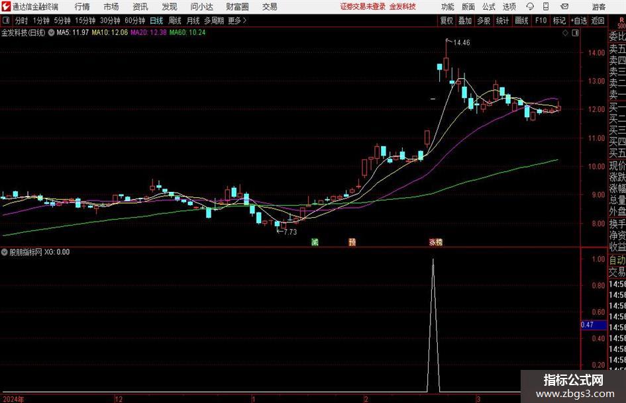Switch to 1分钟 period

click(x=41, y=21)
